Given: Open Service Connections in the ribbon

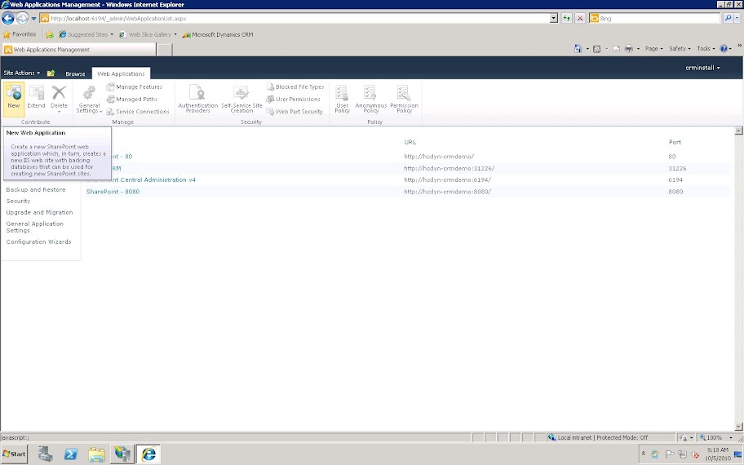Looking at the screenshot, I should (138, 112).
